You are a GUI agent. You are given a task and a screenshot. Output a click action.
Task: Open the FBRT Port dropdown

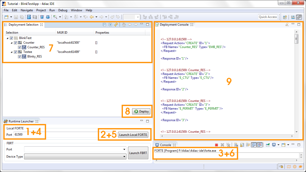(75, 149)
